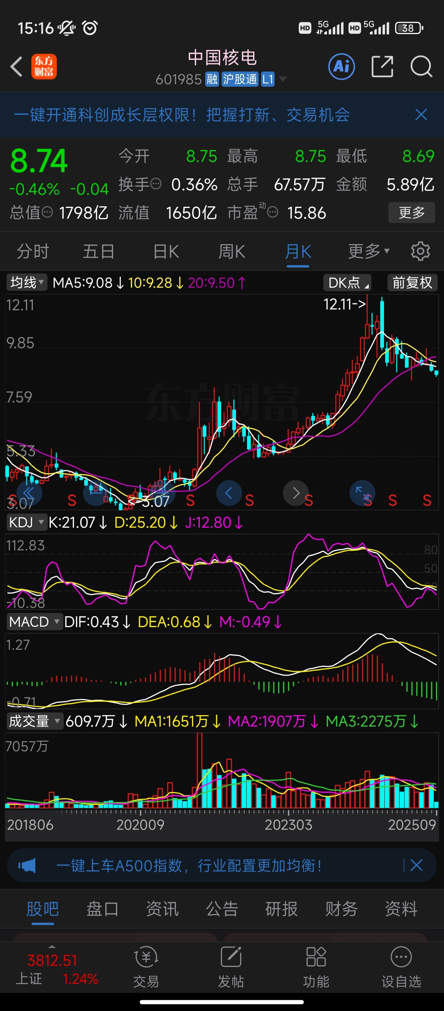The width and height of the screenshot is (444, 1011).
Task: Expand stock header dropdown triangle
Action: pyautogui.click(x=283, y=79)
